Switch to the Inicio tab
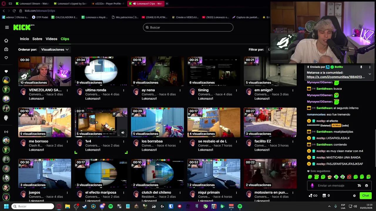The height and width of the screenshot is (211, 376). tap(24, 39)
